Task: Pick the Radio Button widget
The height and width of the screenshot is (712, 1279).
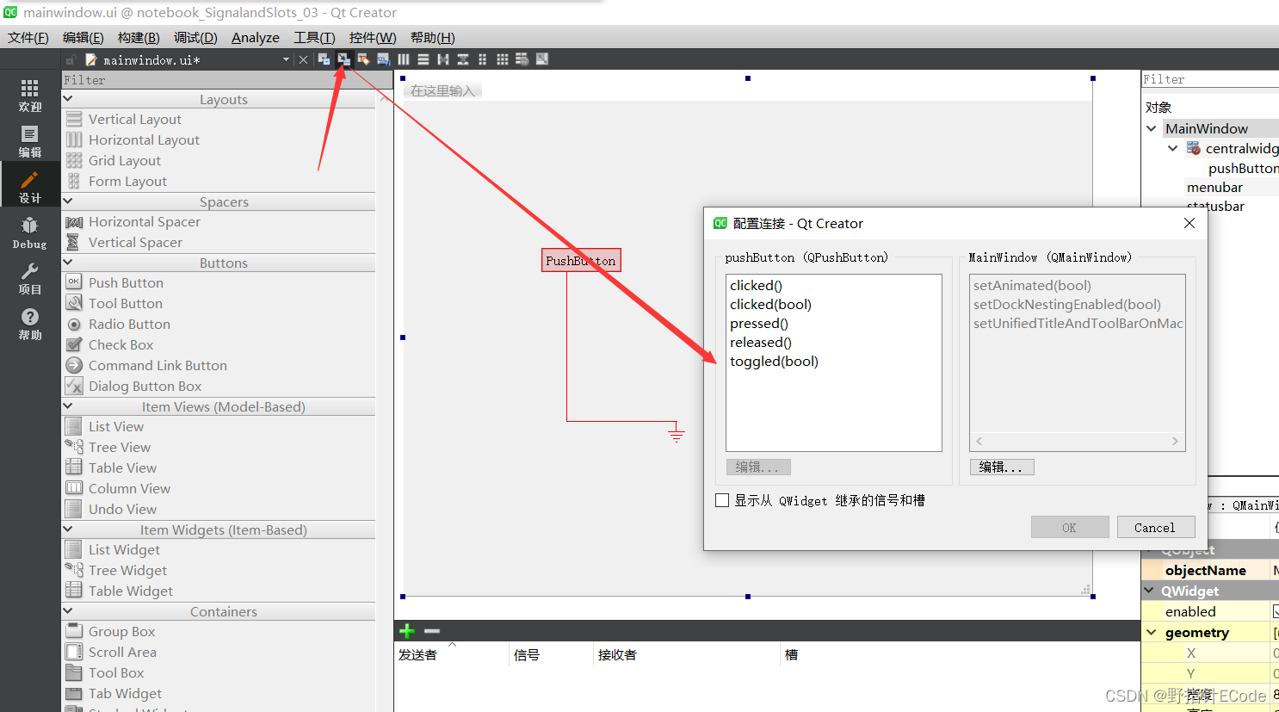Action: (x=129, y=324)
